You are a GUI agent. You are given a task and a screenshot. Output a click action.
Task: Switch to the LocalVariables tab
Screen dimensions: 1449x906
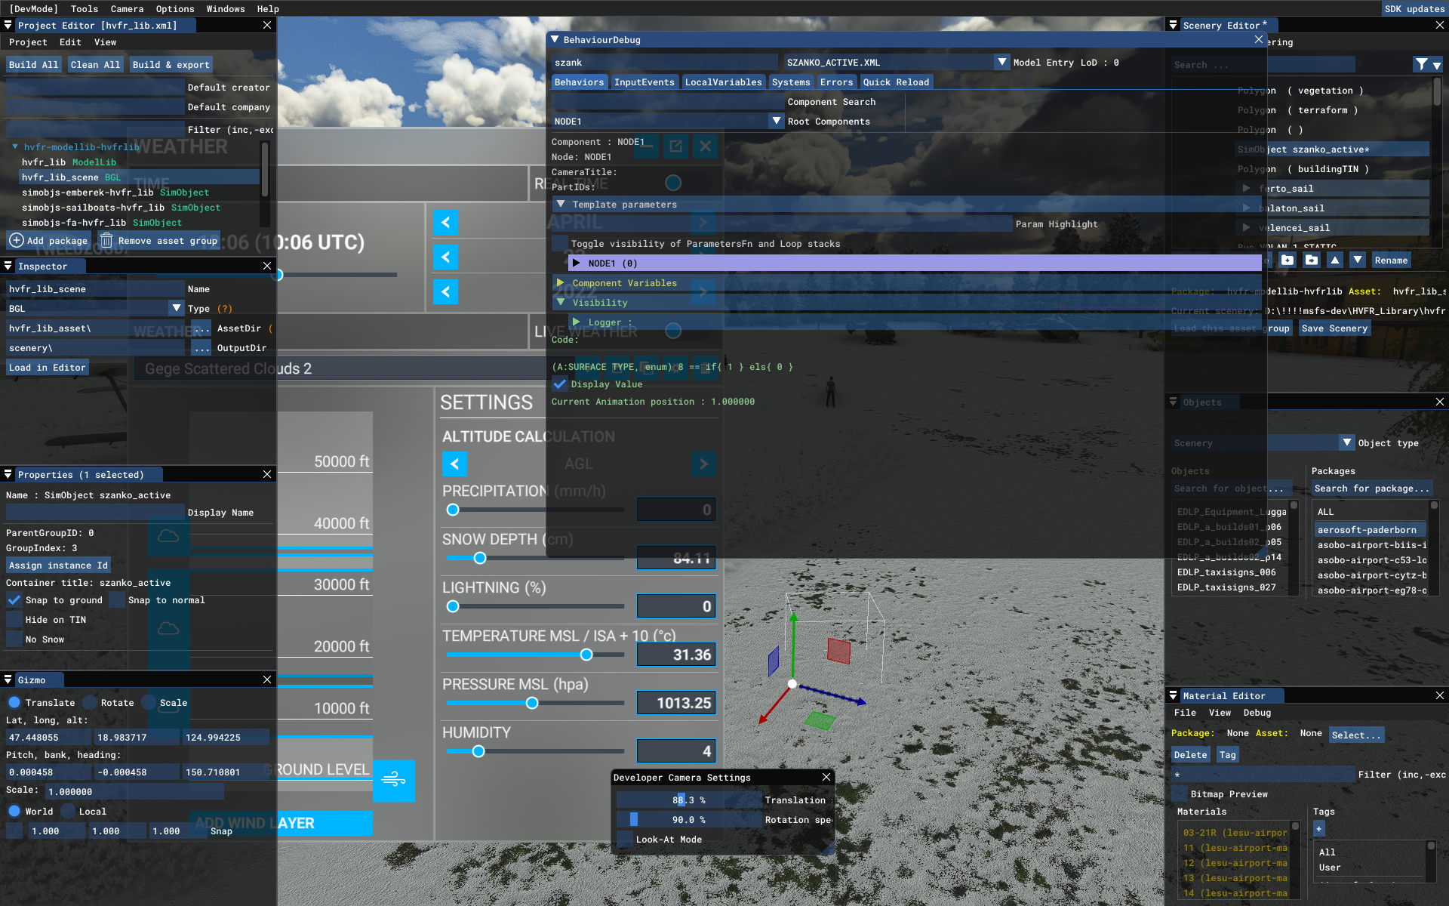pyautogui.click(x=723, y=82)
